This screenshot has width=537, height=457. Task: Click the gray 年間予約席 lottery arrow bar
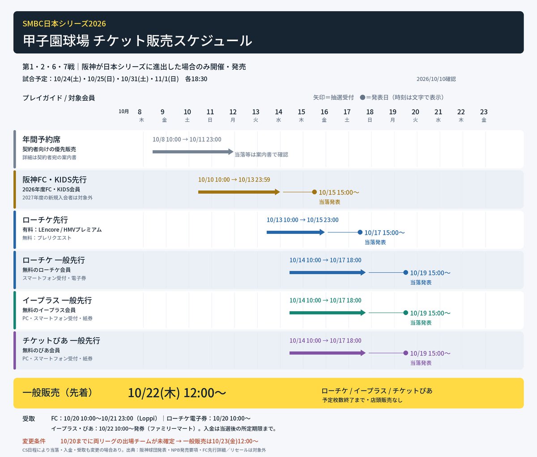[193, 152]
